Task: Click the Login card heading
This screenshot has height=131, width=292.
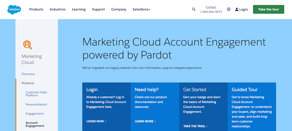Action: (92, 90)
